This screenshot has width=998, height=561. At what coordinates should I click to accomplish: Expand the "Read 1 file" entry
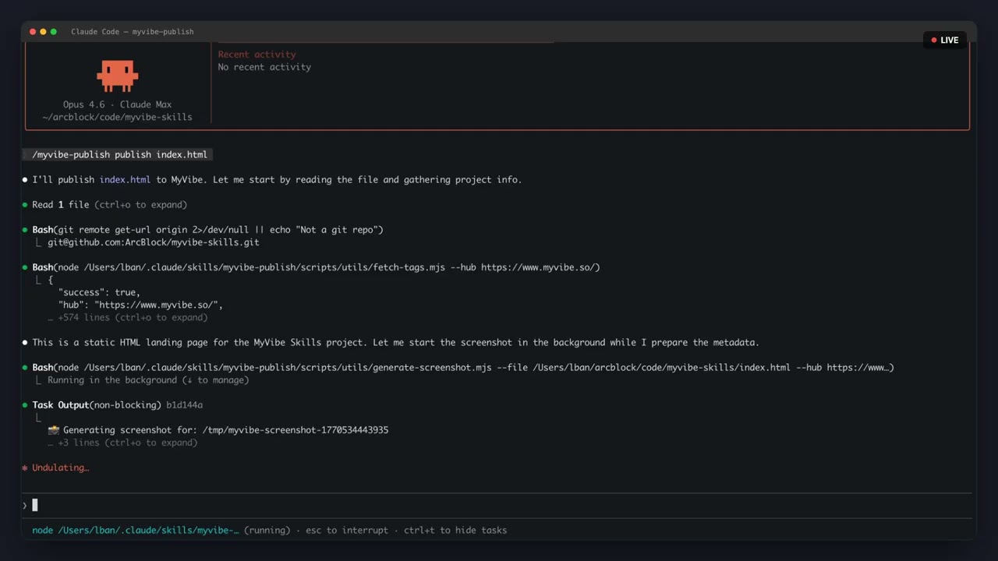coord(110,205)
